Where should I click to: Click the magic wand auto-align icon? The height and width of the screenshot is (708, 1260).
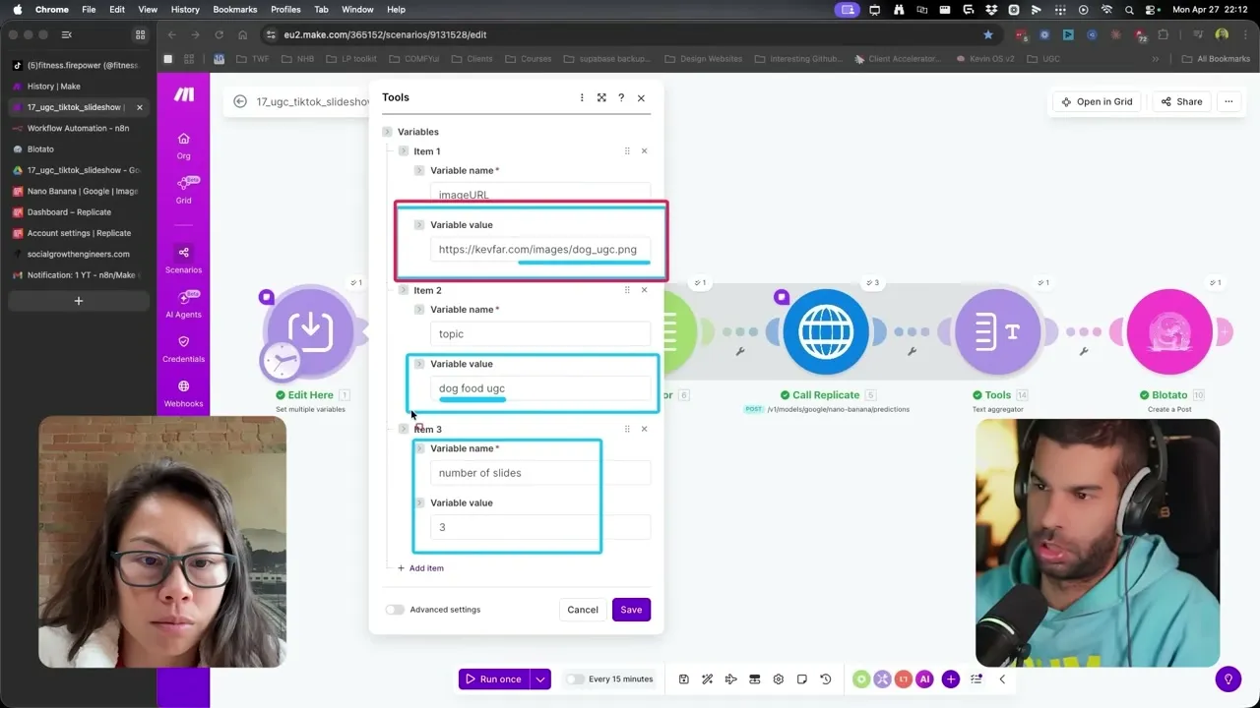[x=708, y=678]
